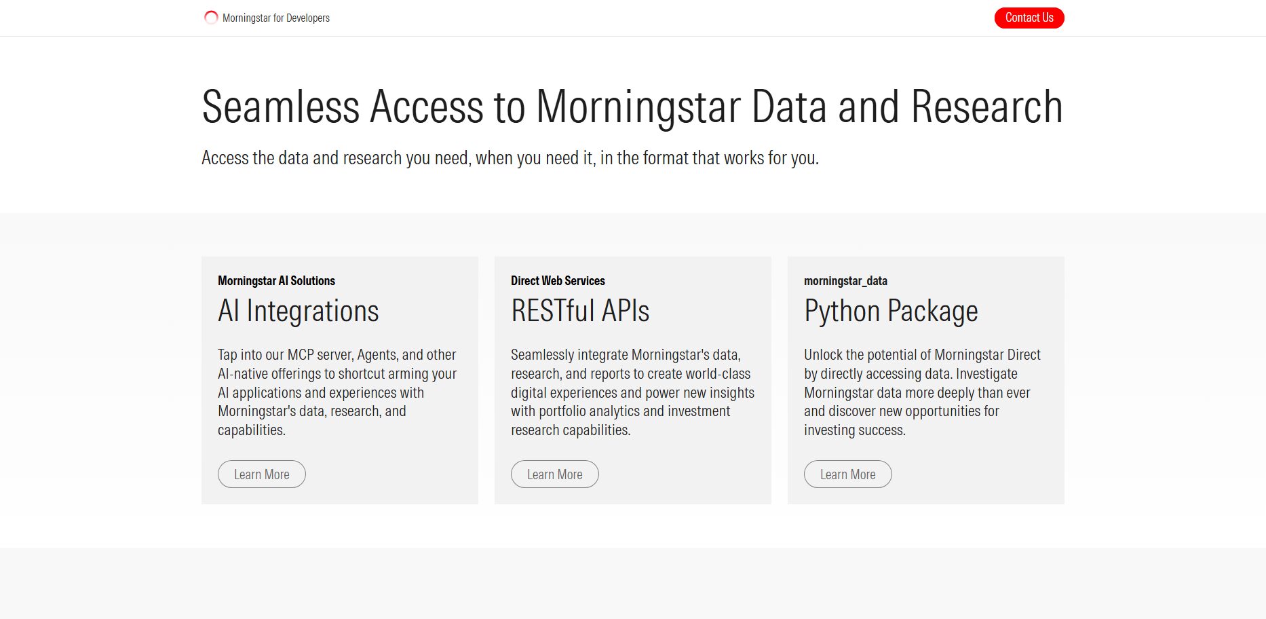Select the RESTful APIs card heading
Viewport: 1266px width, 619px height.
(580, 311)
